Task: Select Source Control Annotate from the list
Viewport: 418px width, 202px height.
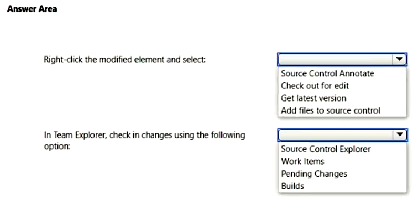Action: pos(327,73)
